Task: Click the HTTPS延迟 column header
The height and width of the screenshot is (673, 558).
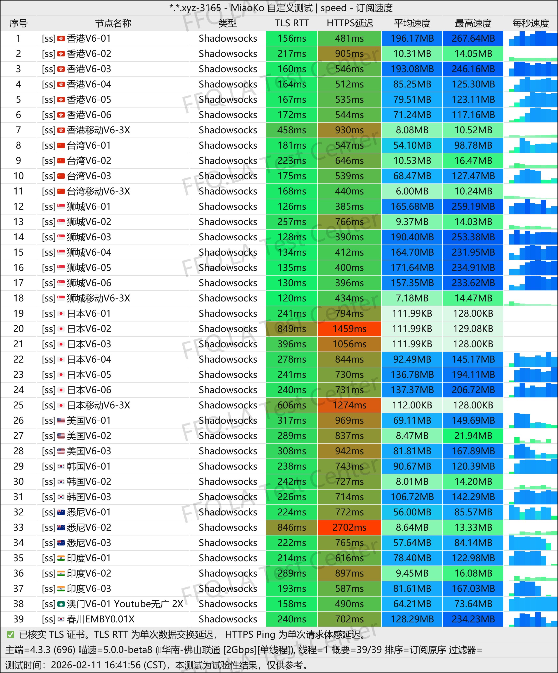Action: click(350, 23)
